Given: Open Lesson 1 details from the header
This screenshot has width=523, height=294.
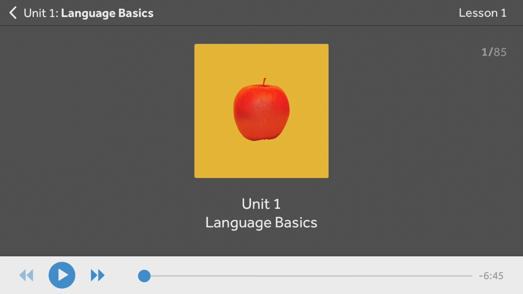Looking at the screenshot, I should click(x=483, y=13).
